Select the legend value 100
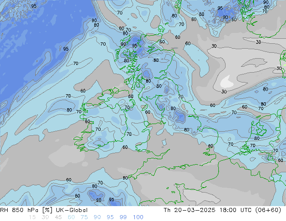Image resolution: width=286 pixels, height=221 pixels. 138,217
